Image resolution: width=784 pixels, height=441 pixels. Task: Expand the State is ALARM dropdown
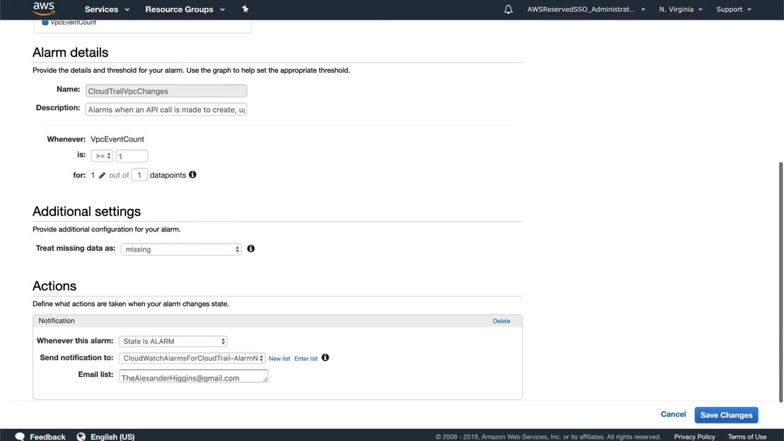click(174, 341)
